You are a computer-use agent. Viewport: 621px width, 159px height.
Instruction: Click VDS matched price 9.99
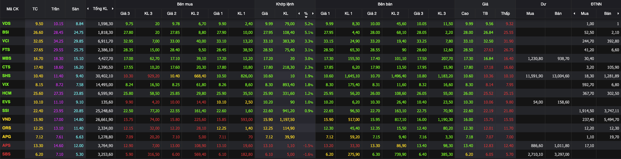point(269,24)
